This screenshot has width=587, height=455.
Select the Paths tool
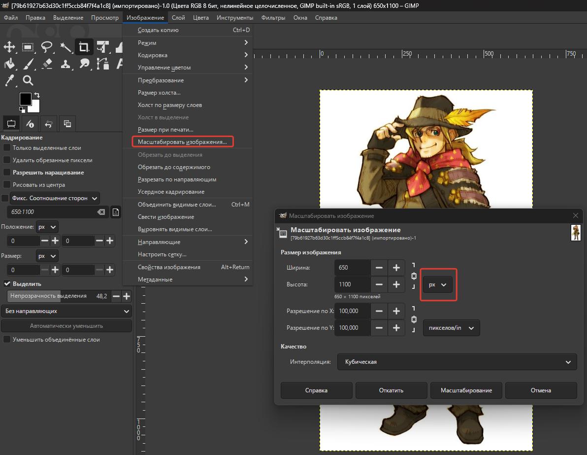point(102,64)
